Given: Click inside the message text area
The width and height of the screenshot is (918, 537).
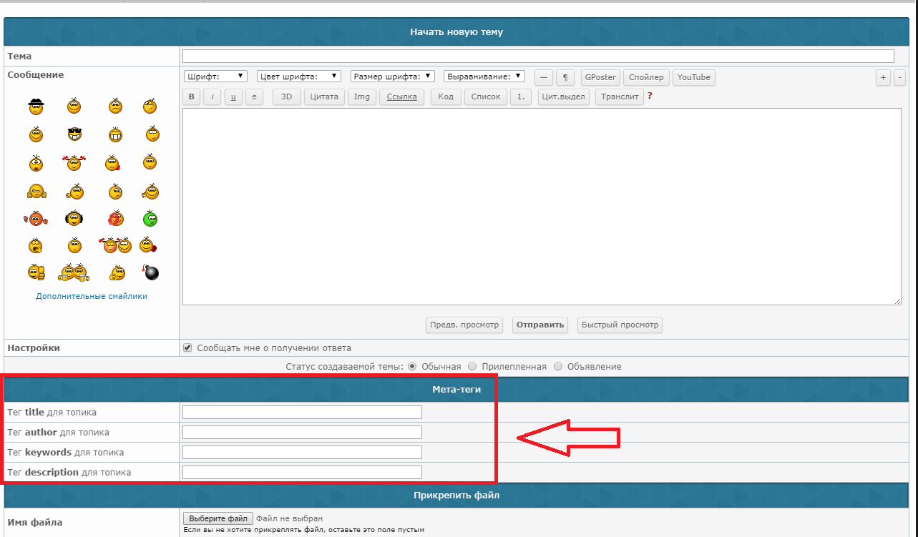Looking at the screenshot, I should pos(542,207).
